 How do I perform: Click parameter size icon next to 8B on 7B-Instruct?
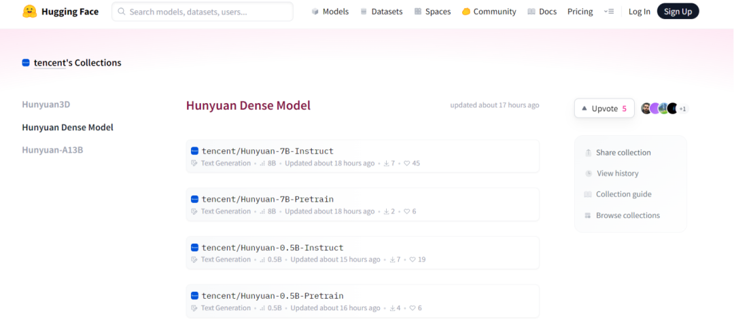click(x=262, y=164)
